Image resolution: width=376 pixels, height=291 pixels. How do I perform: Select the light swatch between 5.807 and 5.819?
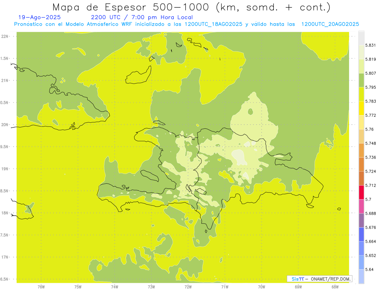(x=361, y=66)
